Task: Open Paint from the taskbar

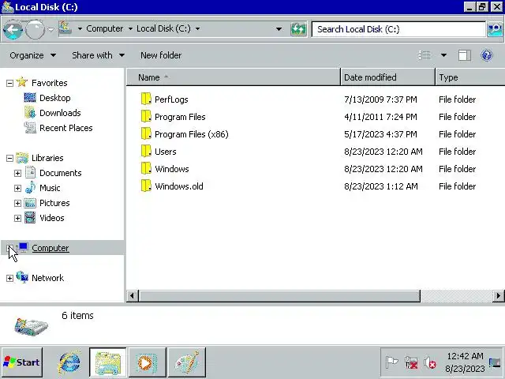Action: point(187,362)
